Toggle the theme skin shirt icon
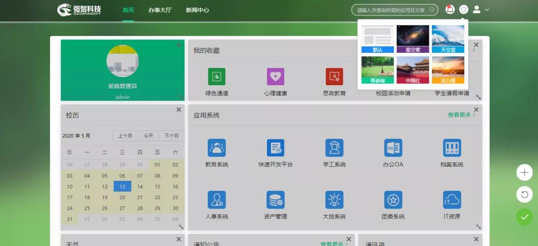This screenshot has width=538, height=246. (464, 9)
